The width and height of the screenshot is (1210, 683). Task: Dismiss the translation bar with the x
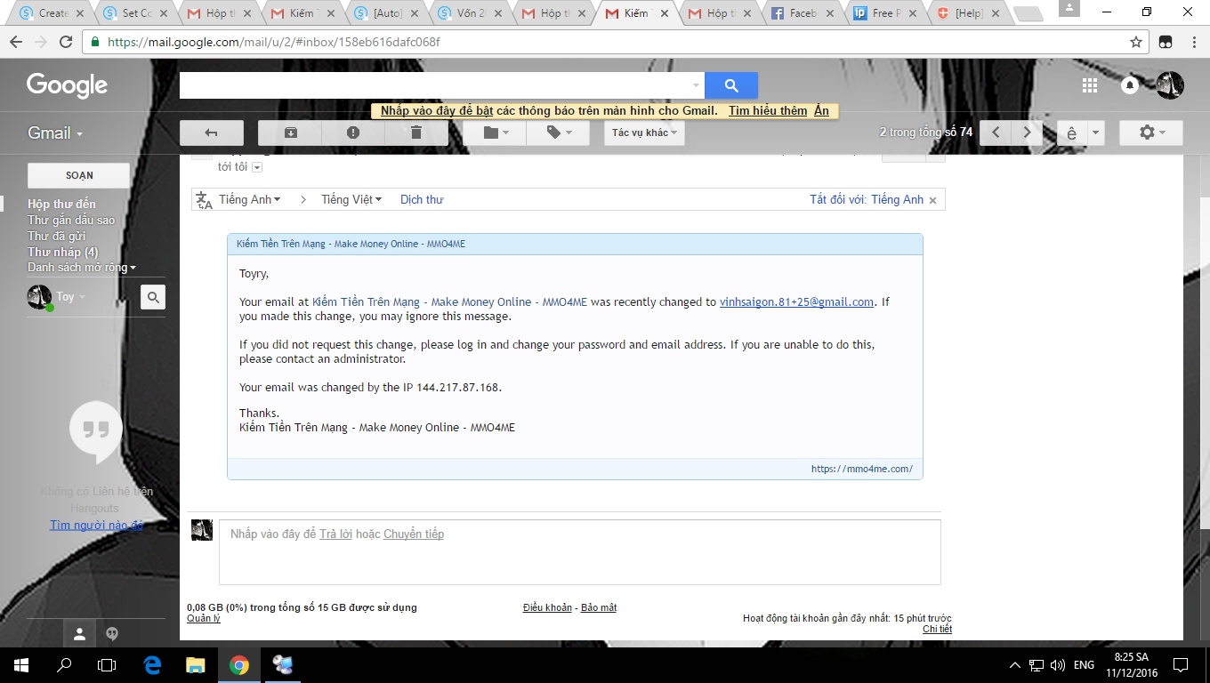coord(932,200)
